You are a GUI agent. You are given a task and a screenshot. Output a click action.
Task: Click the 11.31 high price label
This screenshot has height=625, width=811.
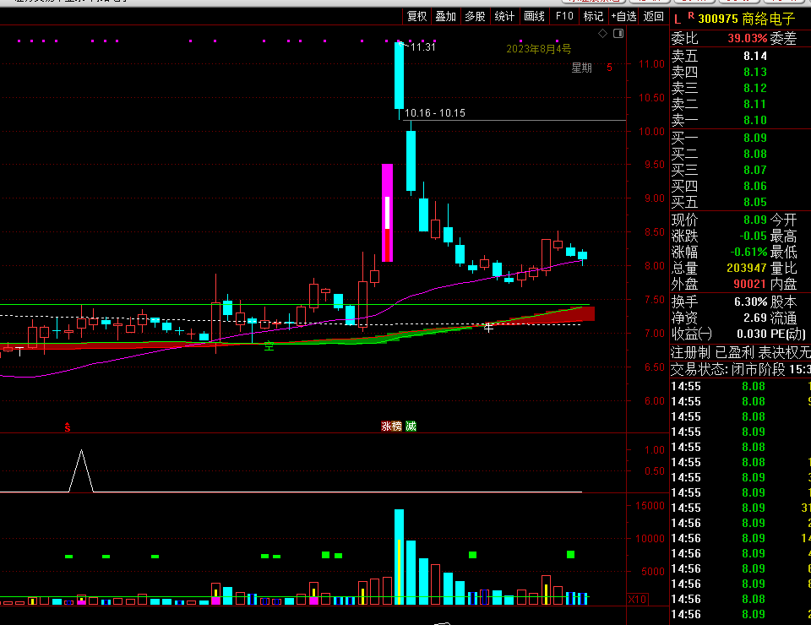click(x=423, y=47)
